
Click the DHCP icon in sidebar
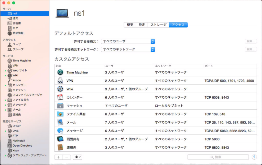pyautogui.click(x=10, y=126)
